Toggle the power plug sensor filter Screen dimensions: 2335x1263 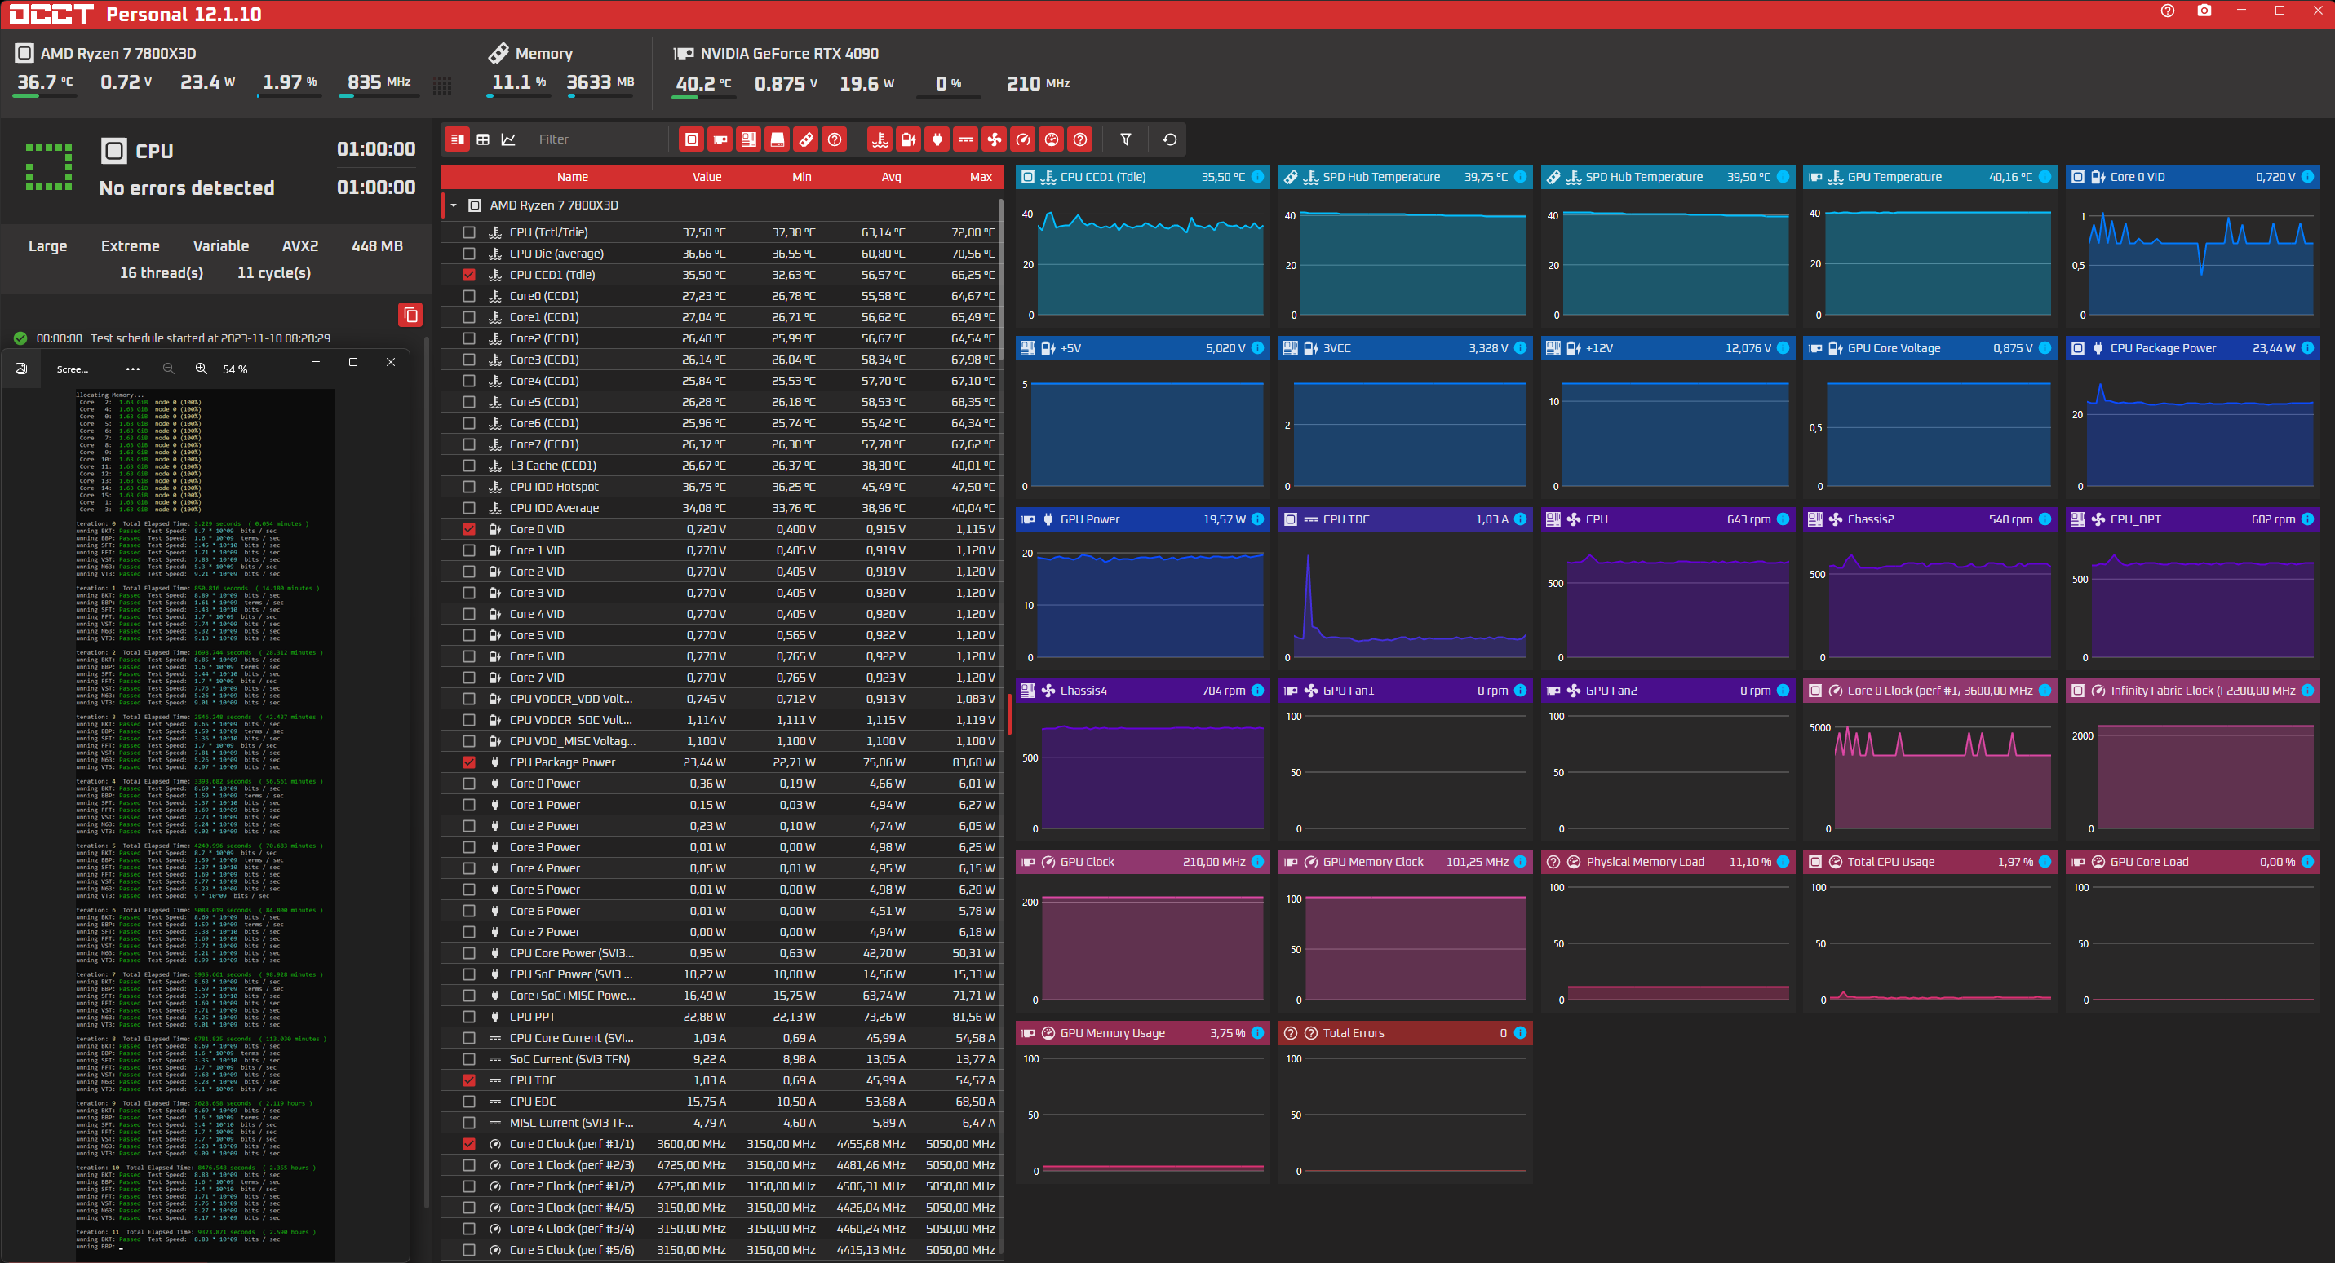937,139
